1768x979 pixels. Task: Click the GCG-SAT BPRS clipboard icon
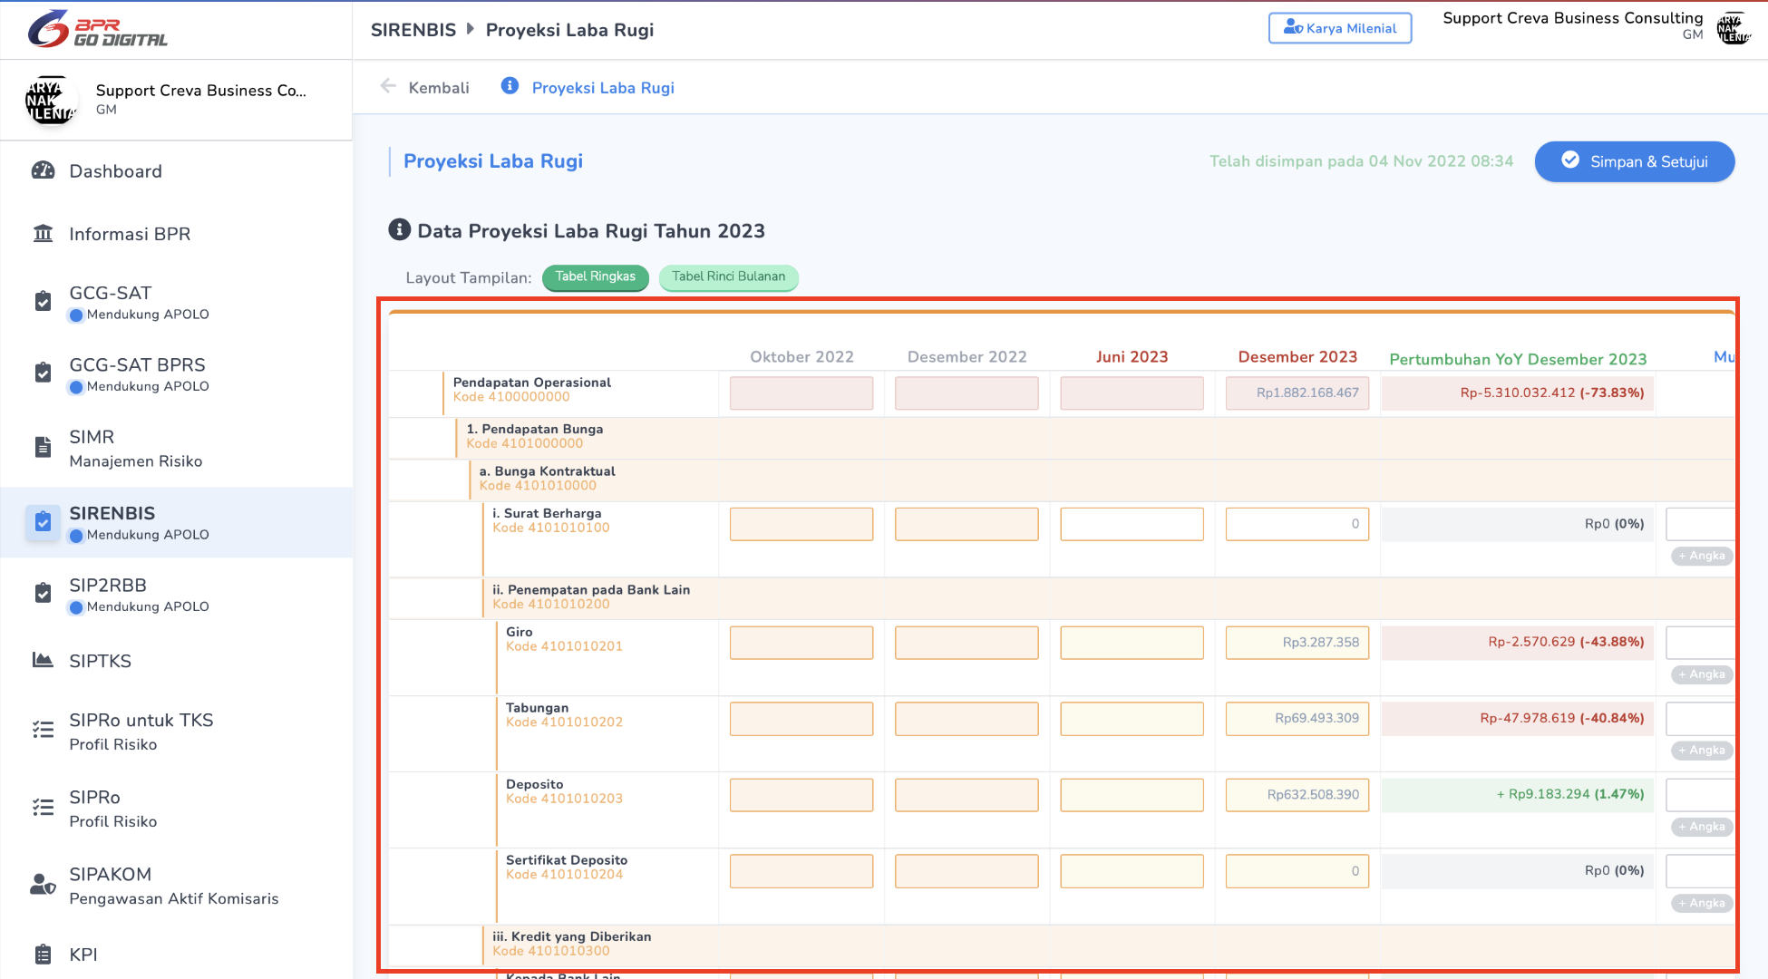pyautogui.click(x=43, y=373)
